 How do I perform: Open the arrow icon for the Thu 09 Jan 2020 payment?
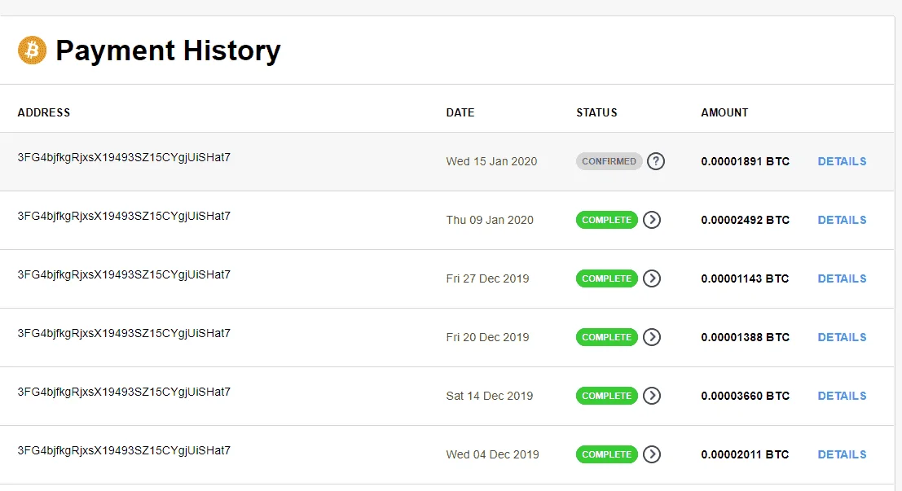pyautogui.click(x=652, y=220)
